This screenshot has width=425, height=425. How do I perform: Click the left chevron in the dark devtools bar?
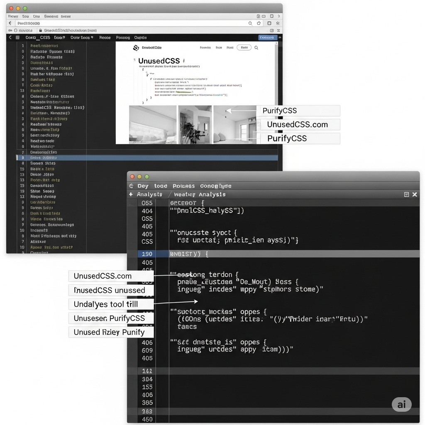pyautogui.click(x=10, y=37)
